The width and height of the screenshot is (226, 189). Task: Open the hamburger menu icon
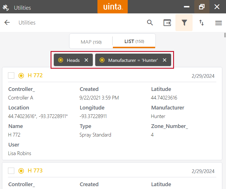pos(219,23)
